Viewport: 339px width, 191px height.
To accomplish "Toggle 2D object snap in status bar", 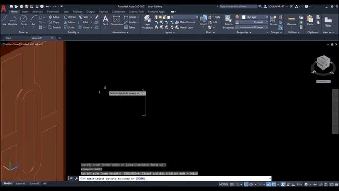I will coord(274,184).
